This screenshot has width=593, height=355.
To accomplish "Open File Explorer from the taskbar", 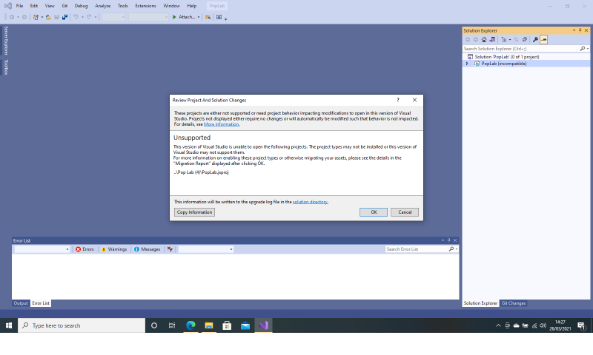I will point(209,325).
